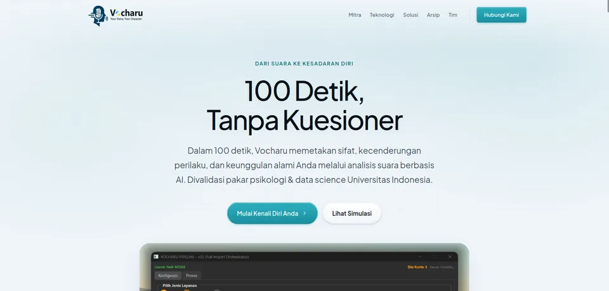609x291 pixels.
Task: Select the Konfigurasi tab in pipeline preview
Action: point(167,275)
